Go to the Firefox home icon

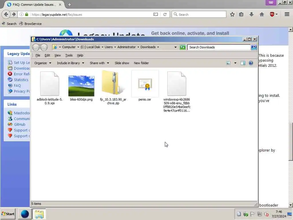coord(262,14)
